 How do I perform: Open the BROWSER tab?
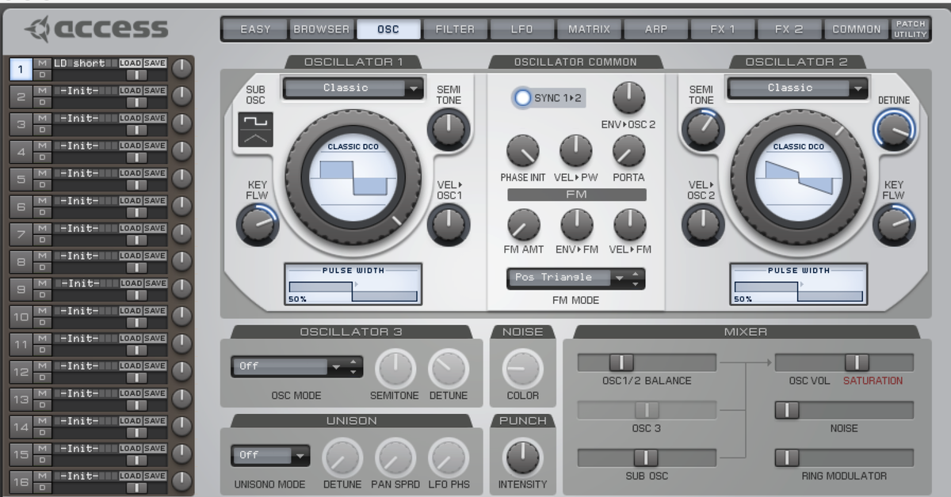coord(321,29)
